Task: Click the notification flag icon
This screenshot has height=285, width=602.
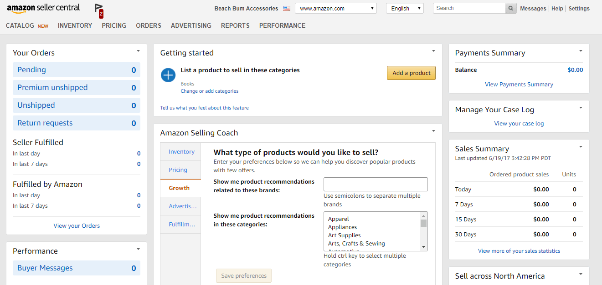Action: click(98, 9)
